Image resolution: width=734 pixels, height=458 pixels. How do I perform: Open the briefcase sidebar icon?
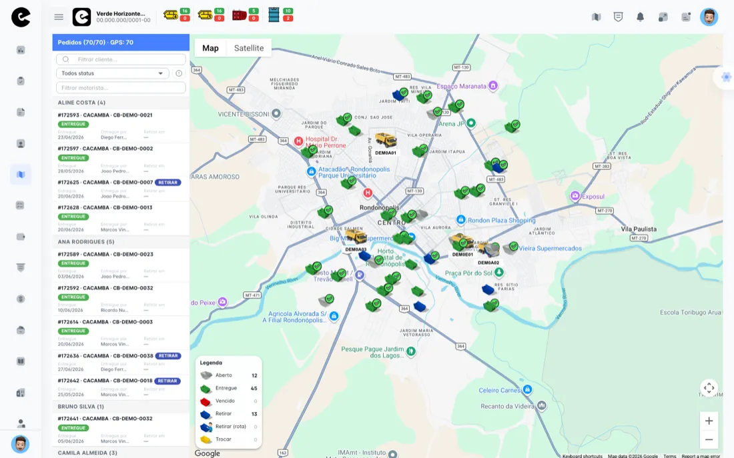(21, 330)
